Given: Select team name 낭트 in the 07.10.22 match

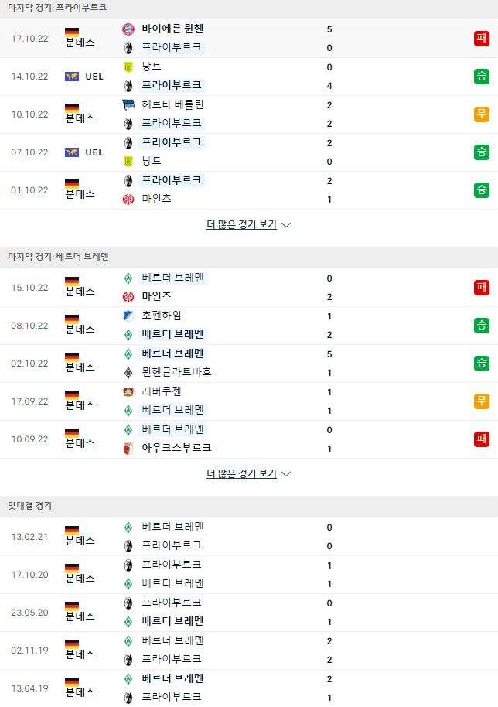Looking at the screenshot, I should (152, 161).
